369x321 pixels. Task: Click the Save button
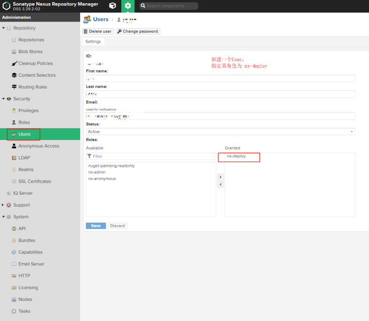96,226
